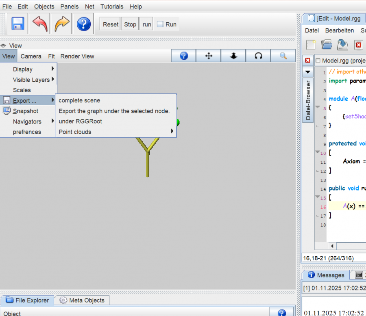This screenshot has width=366, height=316.
Task: Create a new file in the jEdit panel
Action: (x=310, y=45)
